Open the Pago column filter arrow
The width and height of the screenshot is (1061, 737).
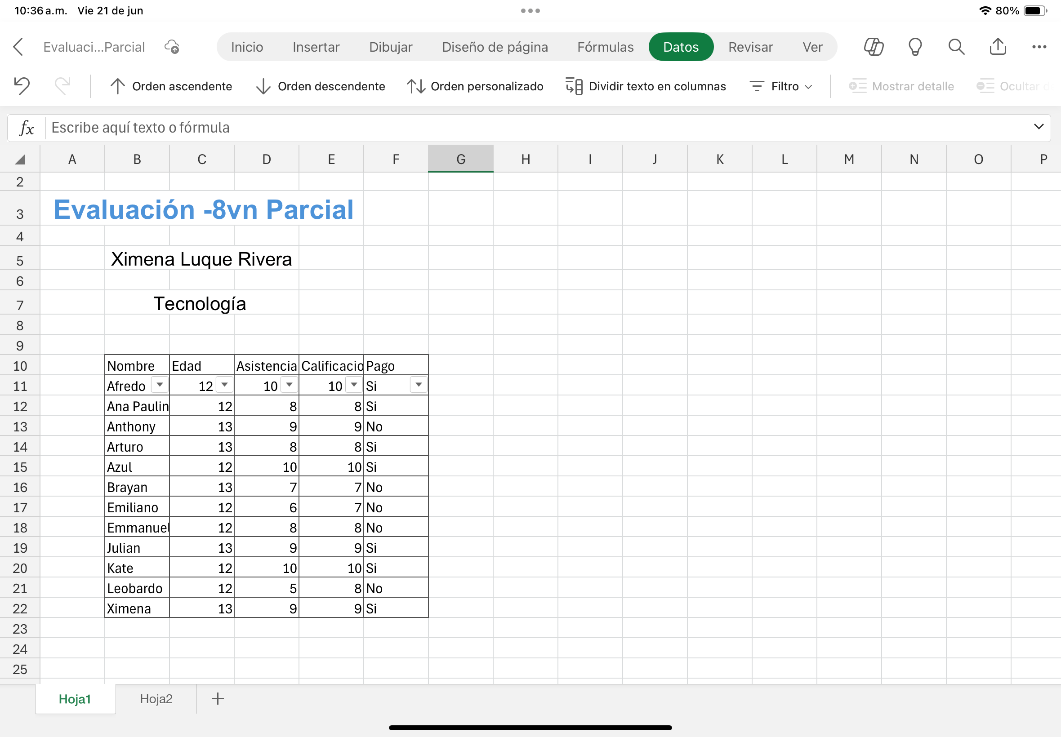click(419, 385)
